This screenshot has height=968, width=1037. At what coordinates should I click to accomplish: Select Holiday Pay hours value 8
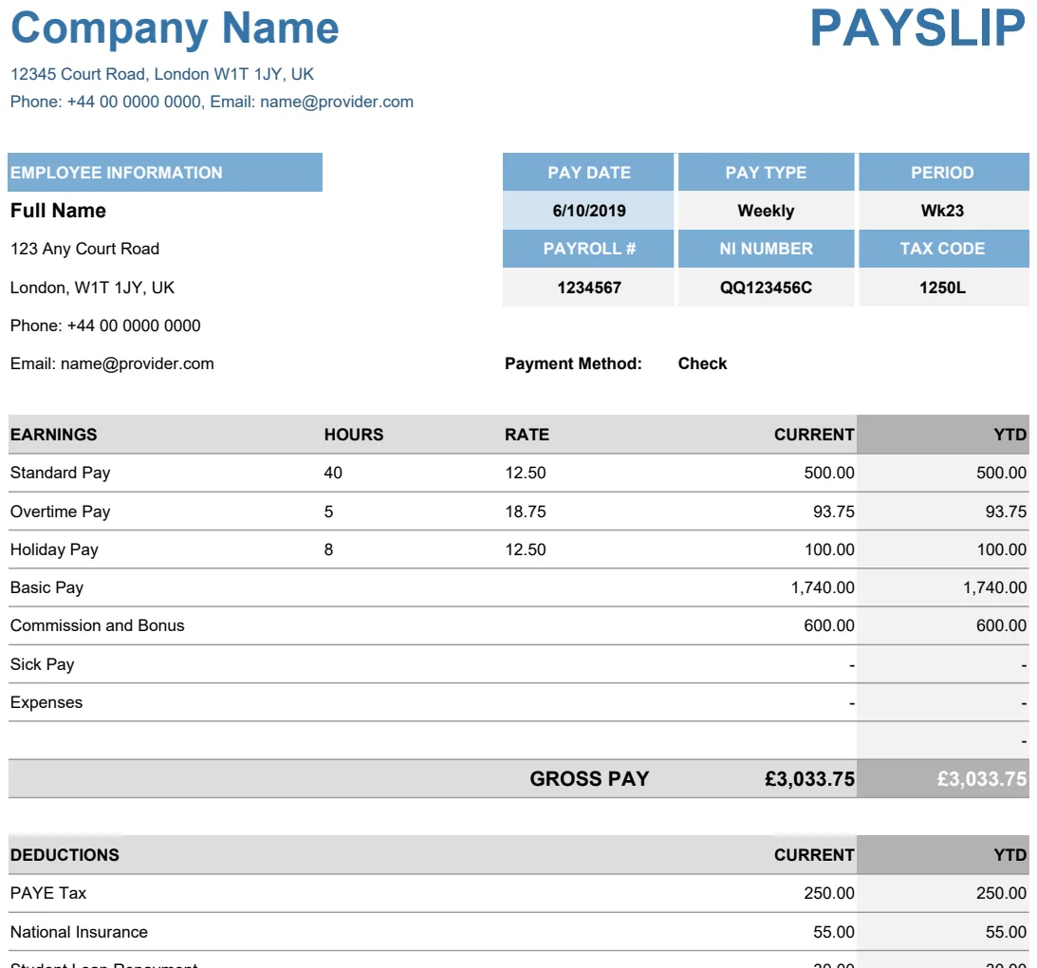[328, 549]
